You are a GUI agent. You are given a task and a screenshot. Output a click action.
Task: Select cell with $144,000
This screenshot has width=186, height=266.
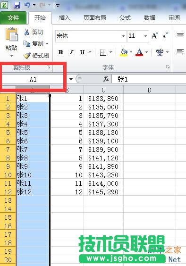tap(103, 183)
